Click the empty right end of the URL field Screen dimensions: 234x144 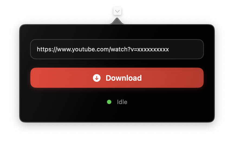(x=187, y=49)
